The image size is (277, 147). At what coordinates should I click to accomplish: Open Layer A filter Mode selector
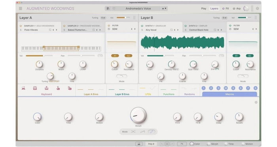121,76
